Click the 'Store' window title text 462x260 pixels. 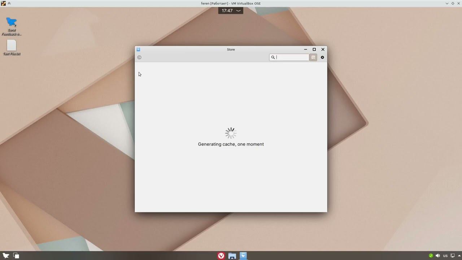(x=231, y=49)
